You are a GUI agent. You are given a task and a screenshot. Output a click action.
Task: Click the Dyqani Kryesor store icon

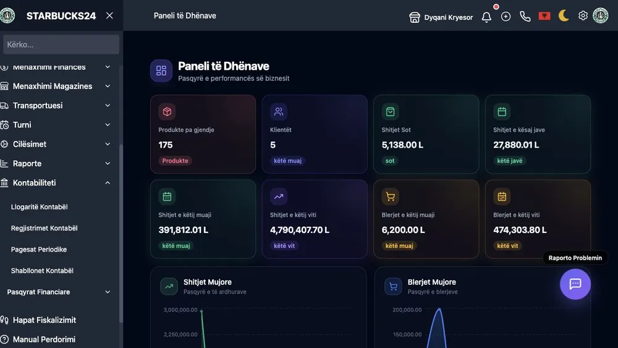pyautogui.click(x=415, y=17)
